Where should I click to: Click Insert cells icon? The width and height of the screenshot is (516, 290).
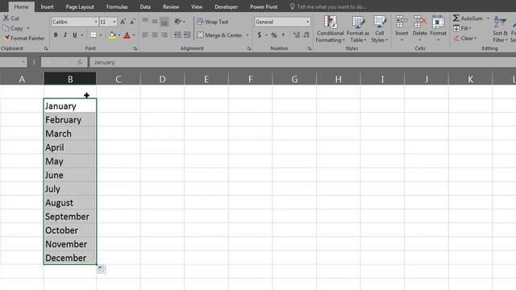pyautogui.click(x=402, y=22)
